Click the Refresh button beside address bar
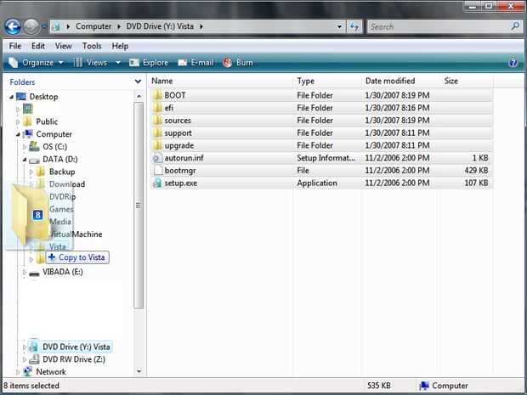This screenshot has height=395, width=527. click(x=354, y=26)
